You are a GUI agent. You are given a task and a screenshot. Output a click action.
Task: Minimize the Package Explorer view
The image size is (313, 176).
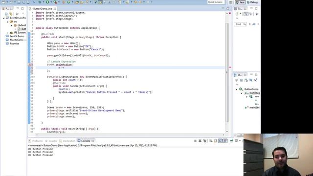18,8
